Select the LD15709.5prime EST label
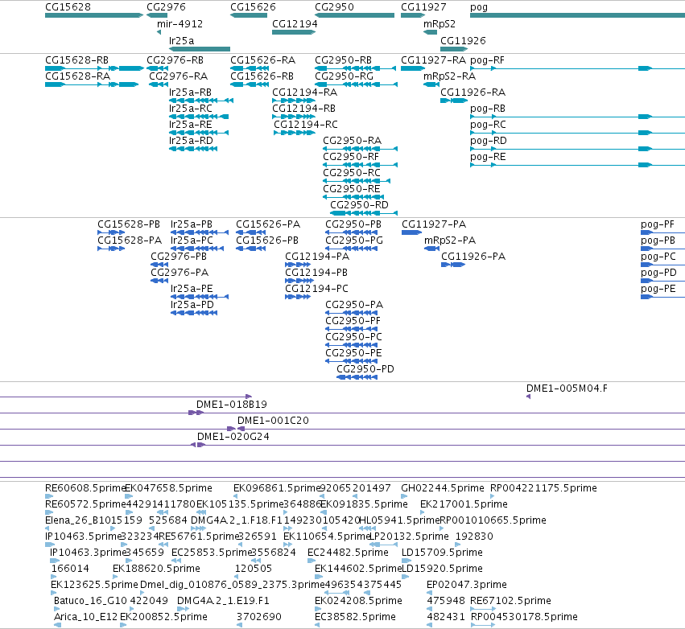This screenshot has height=629, width=685. pyautogui.click(x=442, y=552)
